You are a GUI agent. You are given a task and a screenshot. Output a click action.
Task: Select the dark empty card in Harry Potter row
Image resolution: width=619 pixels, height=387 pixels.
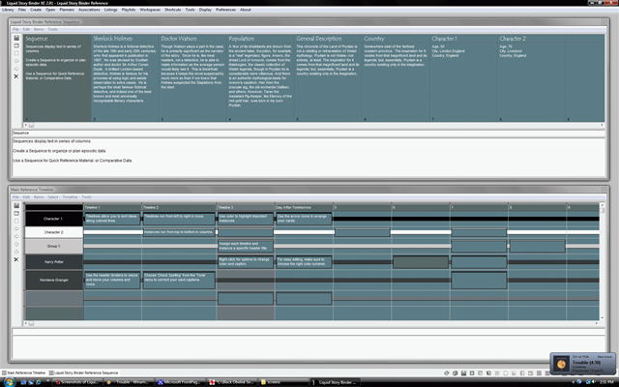(421, 262)
